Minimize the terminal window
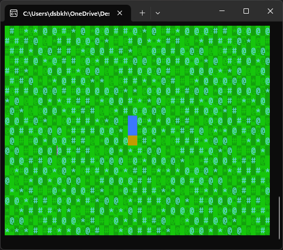The height and width of the screenshot is (250, 283). point(222,11)
